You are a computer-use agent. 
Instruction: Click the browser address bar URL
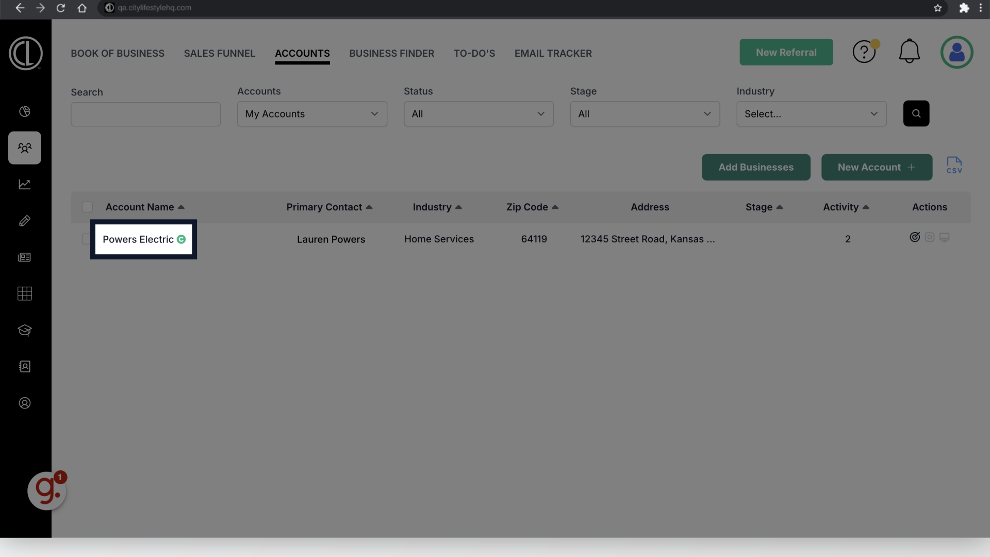[x=154, y=8]
